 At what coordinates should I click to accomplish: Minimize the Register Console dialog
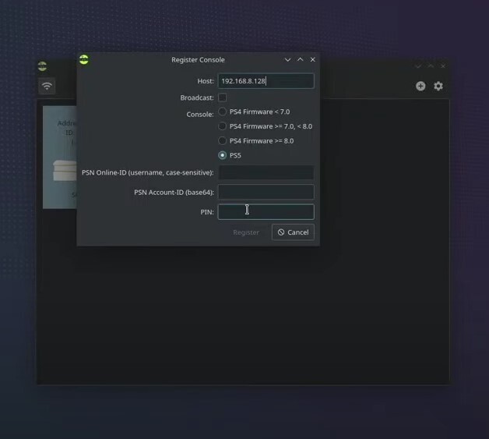pyautogui.click(x=287, y=59)
